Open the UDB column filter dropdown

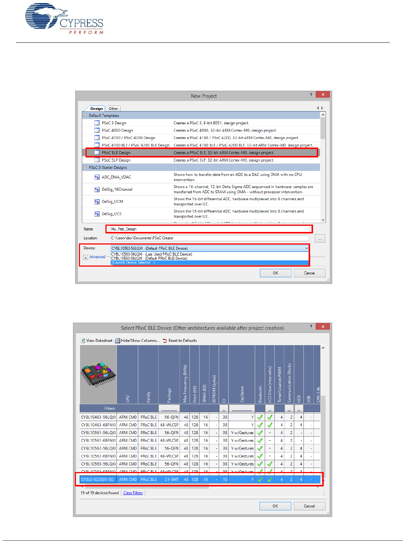pyautogui.click(x=299, y=408)
